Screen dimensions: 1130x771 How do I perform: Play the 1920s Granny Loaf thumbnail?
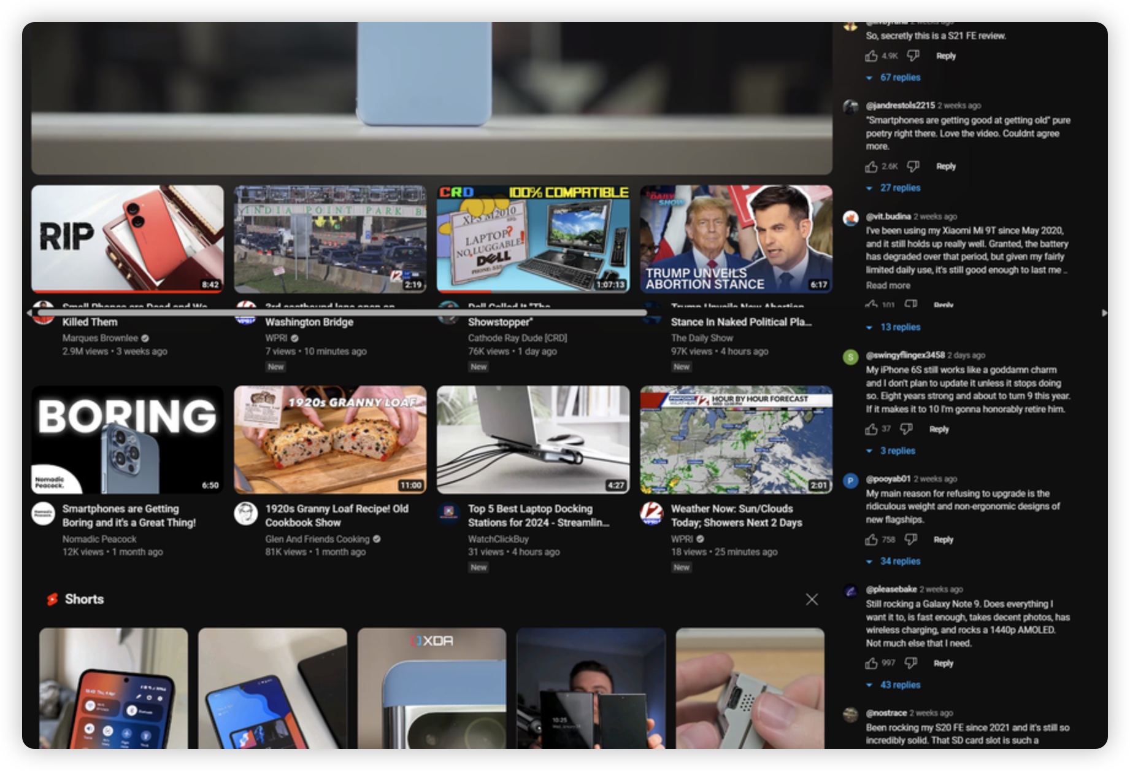(x=330, y=440)
